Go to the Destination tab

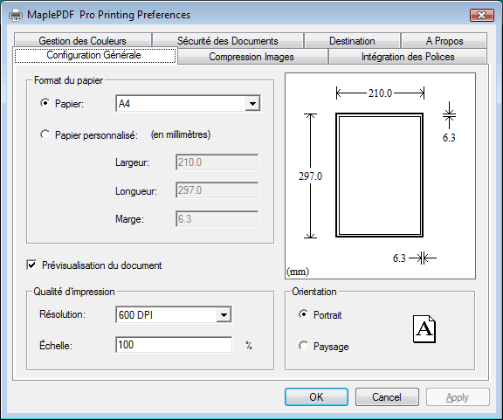[x=352, y=40]
